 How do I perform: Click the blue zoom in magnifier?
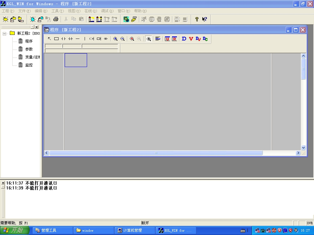tap(115, 39)
